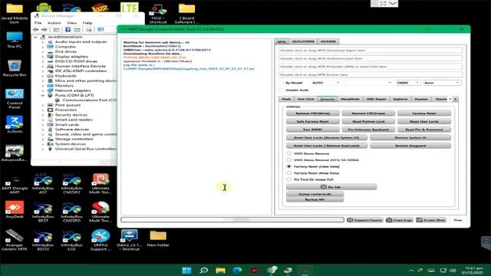Switch to the MetaMode tab

click(x=350, y=99)
